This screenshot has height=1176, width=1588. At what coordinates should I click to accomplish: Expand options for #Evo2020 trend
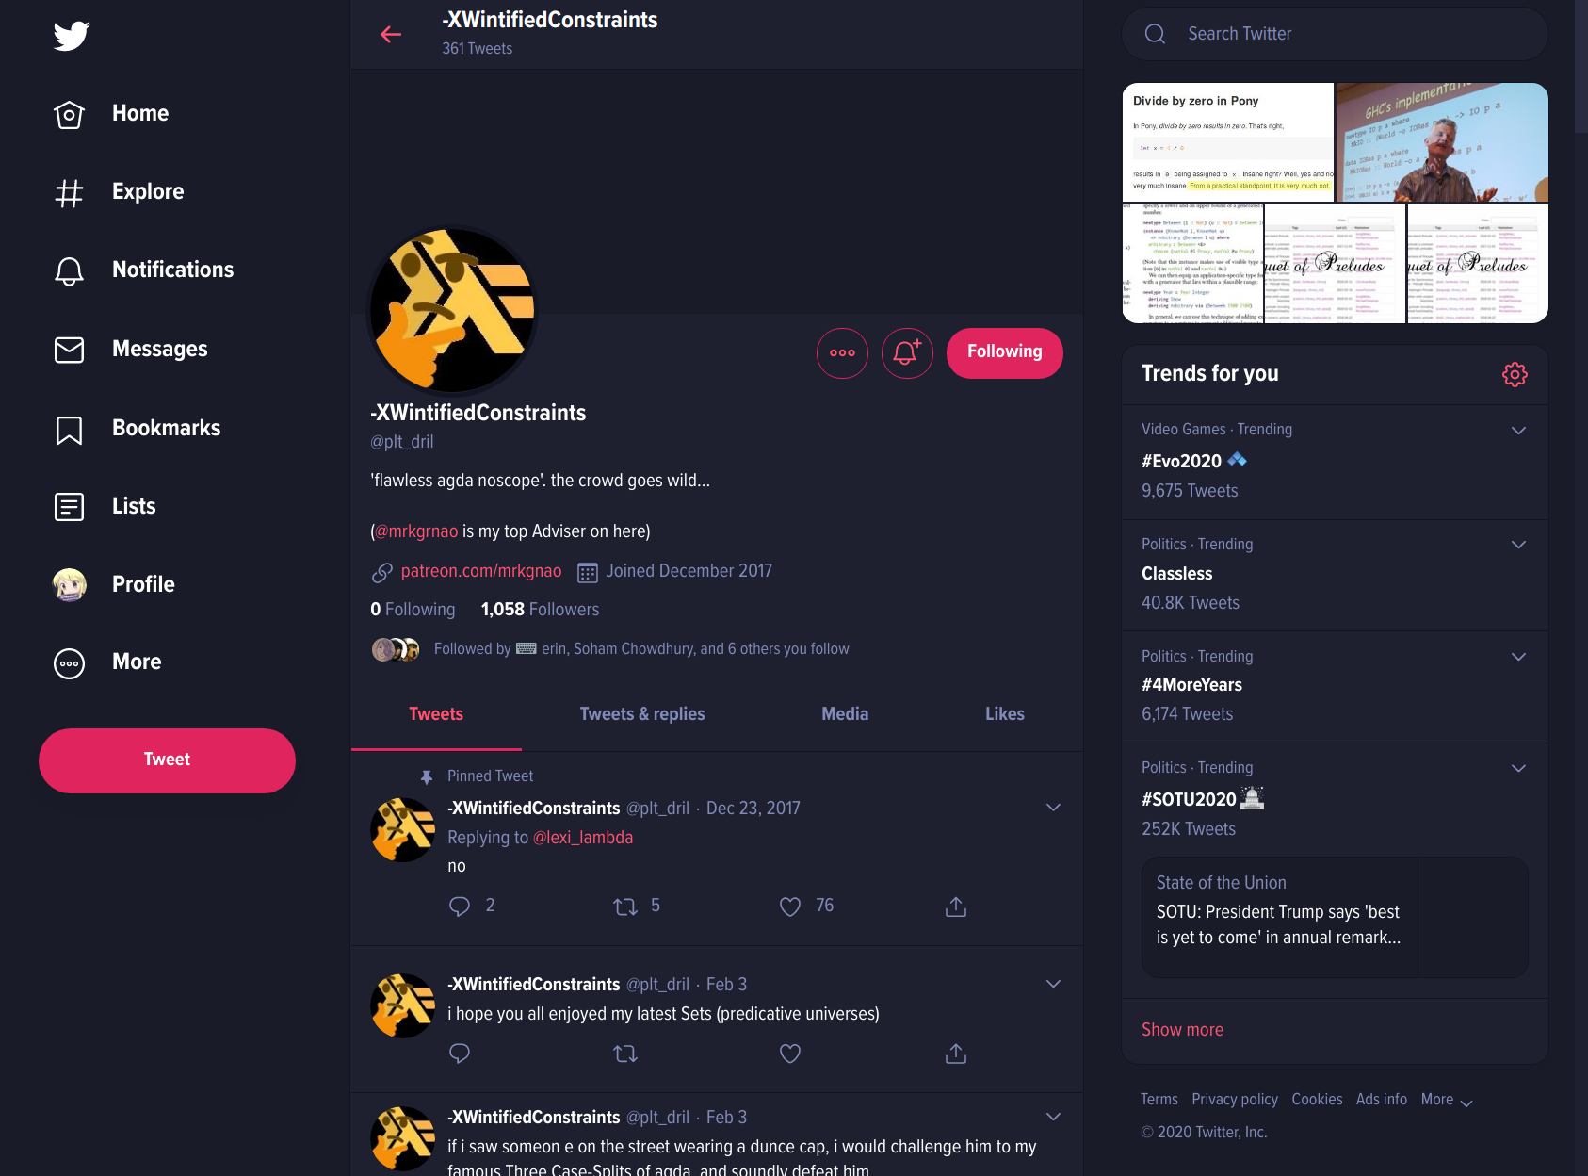pos(1518,431)
